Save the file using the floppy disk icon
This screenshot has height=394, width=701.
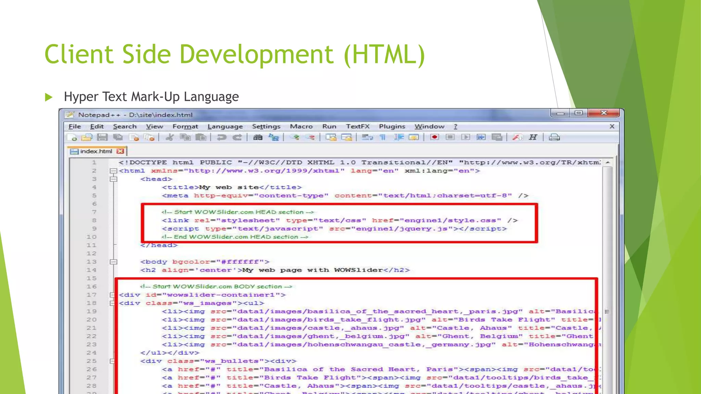pyautogui.click(x=102, y=137)
